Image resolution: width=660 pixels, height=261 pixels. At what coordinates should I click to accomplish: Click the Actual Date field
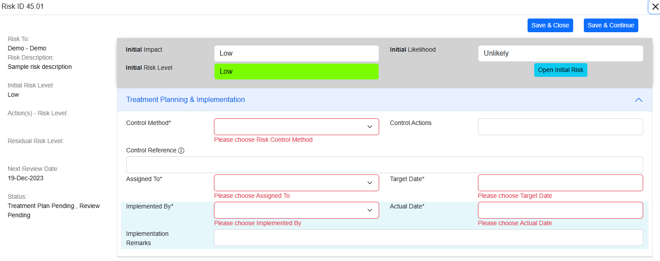pyautogui.click(x=560, y=210)
